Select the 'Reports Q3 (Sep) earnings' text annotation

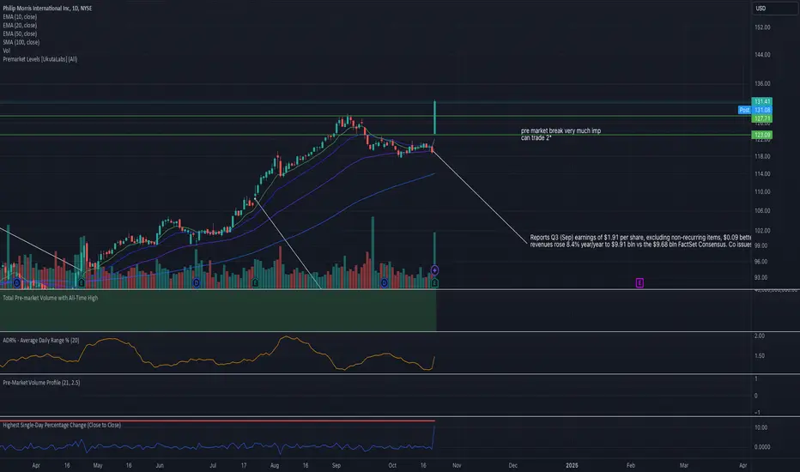[x=640, y=241]
